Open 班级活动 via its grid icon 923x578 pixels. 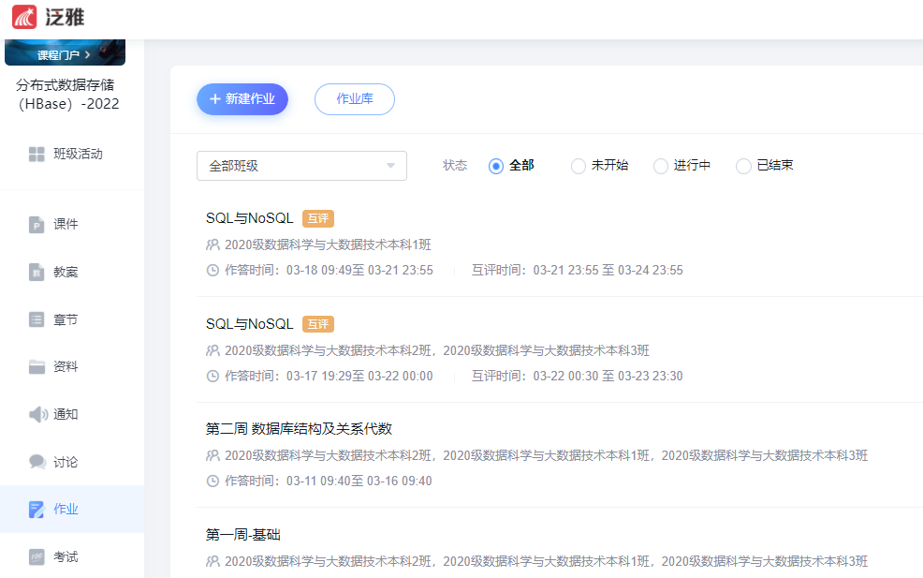pos(37,155)
